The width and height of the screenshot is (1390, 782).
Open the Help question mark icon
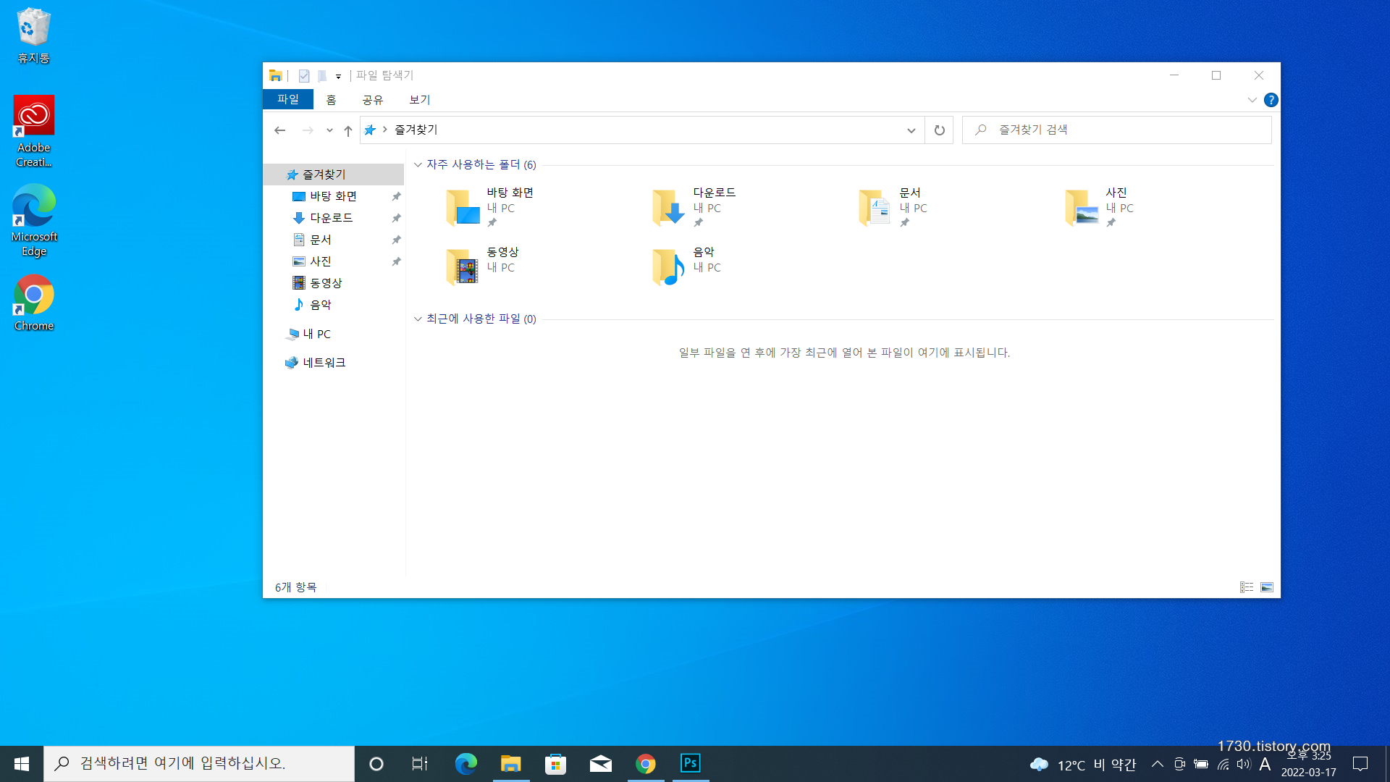point(1271,100)
